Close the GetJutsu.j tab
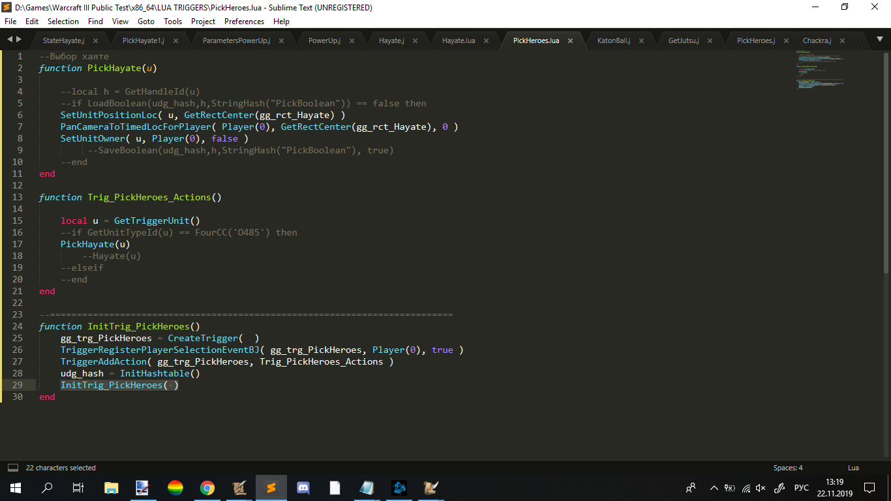 710,40
